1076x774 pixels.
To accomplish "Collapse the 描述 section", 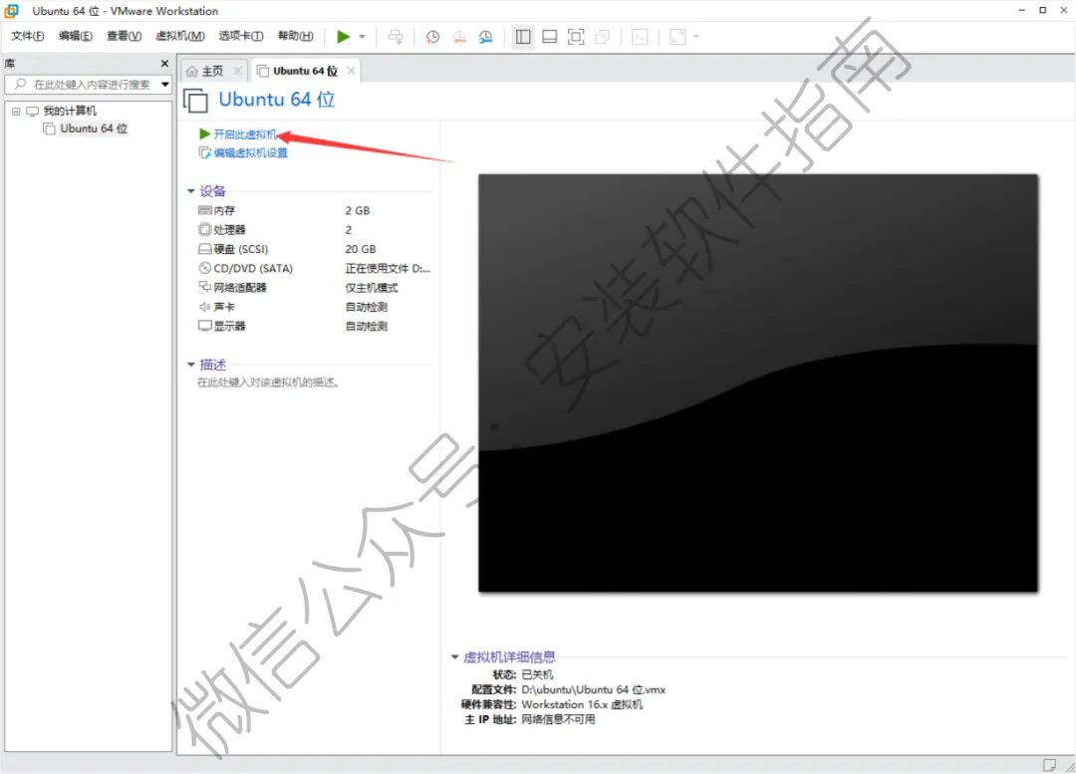I will pos(190,365).
